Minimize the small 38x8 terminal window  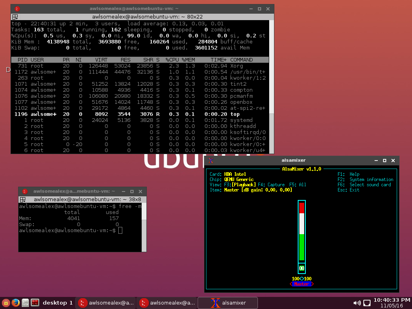[x=124, y=192]
